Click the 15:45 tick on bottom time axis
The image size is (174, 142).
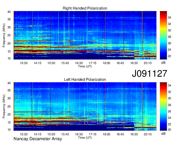[65, 134]
